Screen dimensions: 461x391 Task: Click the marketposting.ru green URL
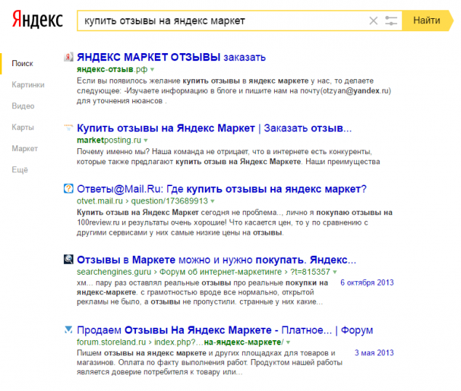(x=109, y=140)
